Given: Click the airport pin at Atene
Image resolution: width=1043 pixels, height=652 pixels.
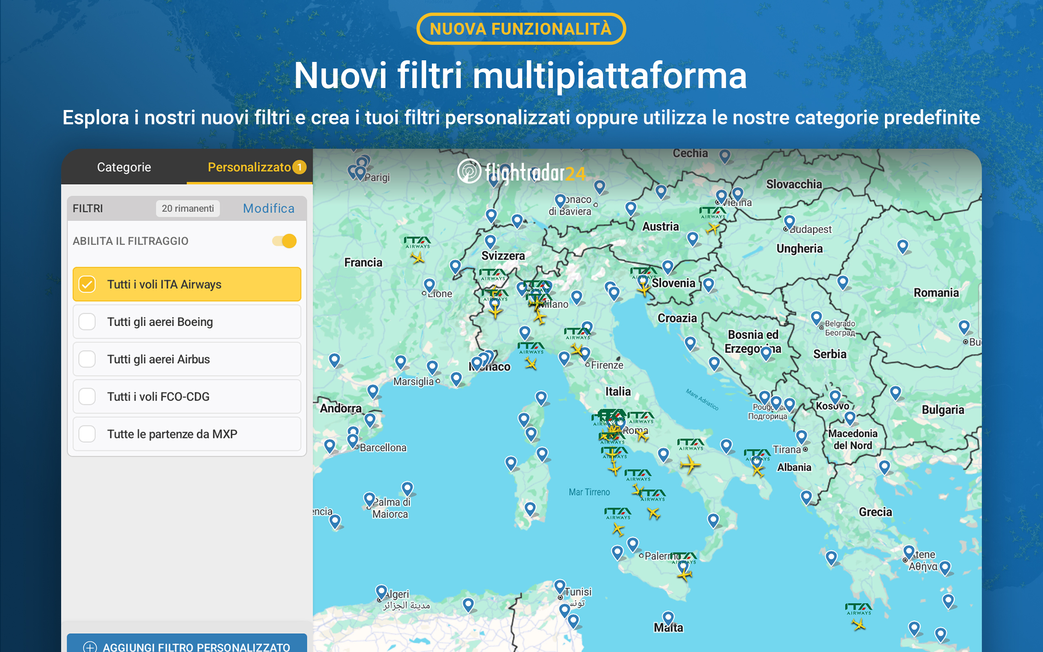Looking at the screenshot, I should click(x=909, y=553).
